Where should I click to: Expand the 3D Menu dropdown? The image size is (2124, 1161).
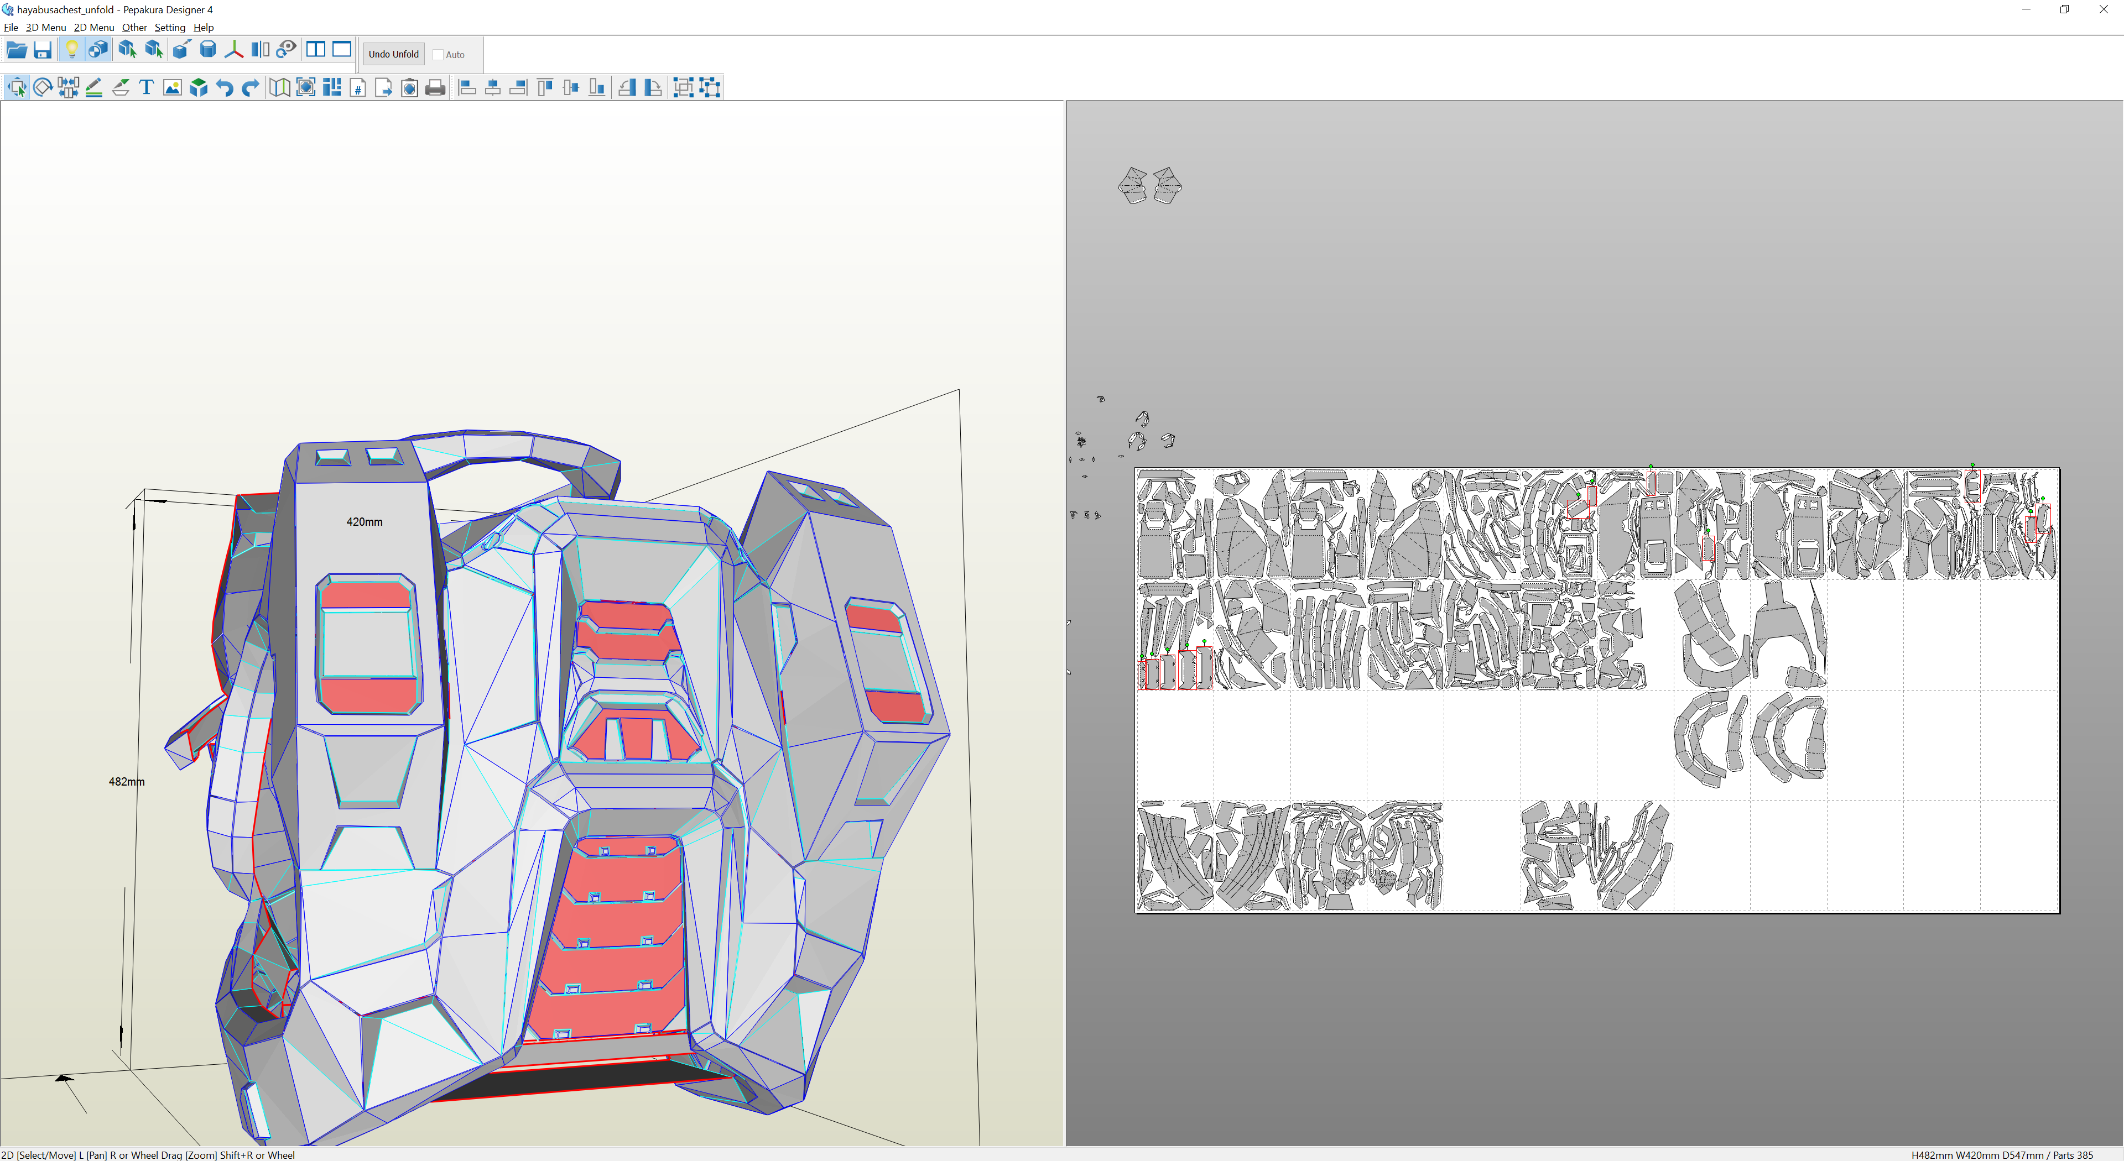[x=46, y=27]
